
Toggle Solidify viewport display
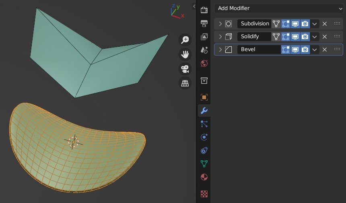click(x=295, y=36)
